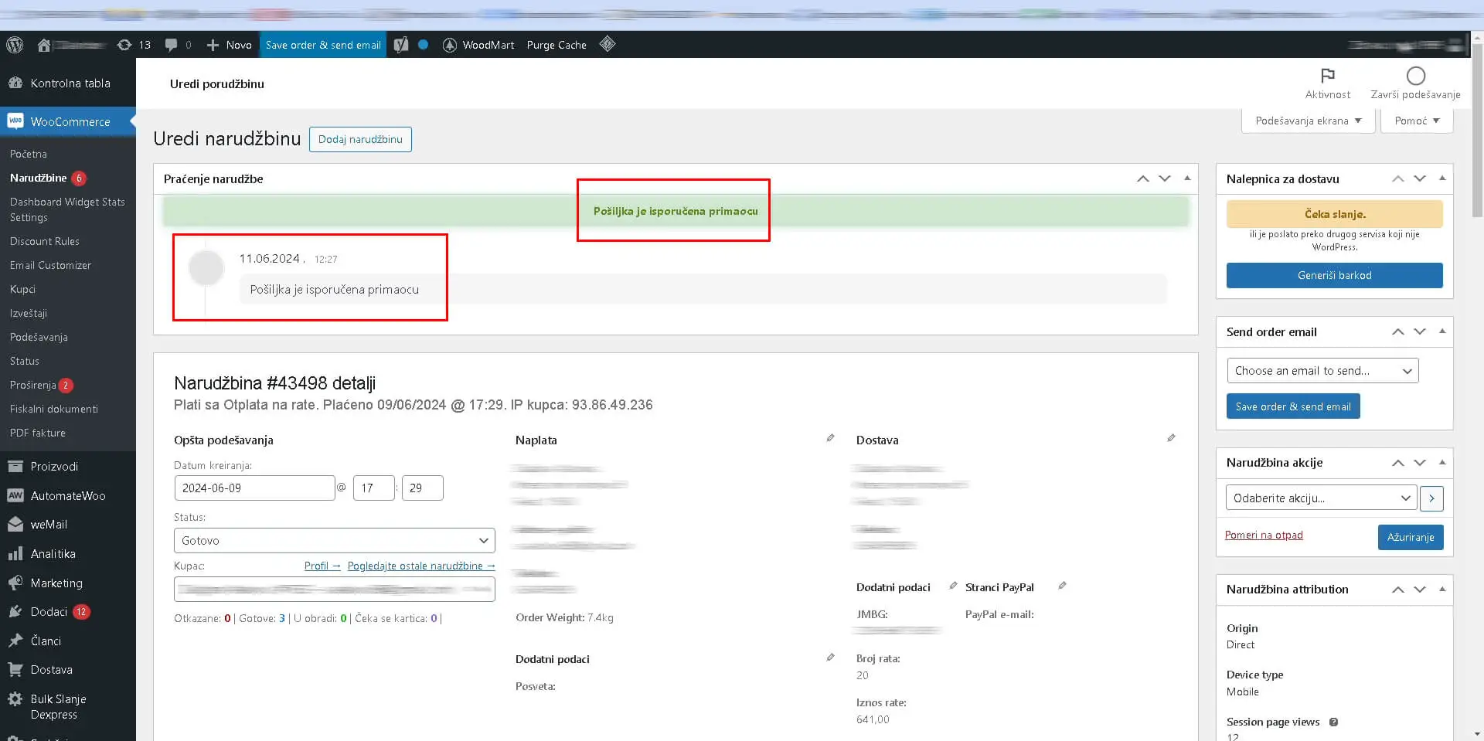This screenshot has height=741, width=1484.
Task: Click Save order & send email in sidebar panel
Action: tap(1293, 406)
